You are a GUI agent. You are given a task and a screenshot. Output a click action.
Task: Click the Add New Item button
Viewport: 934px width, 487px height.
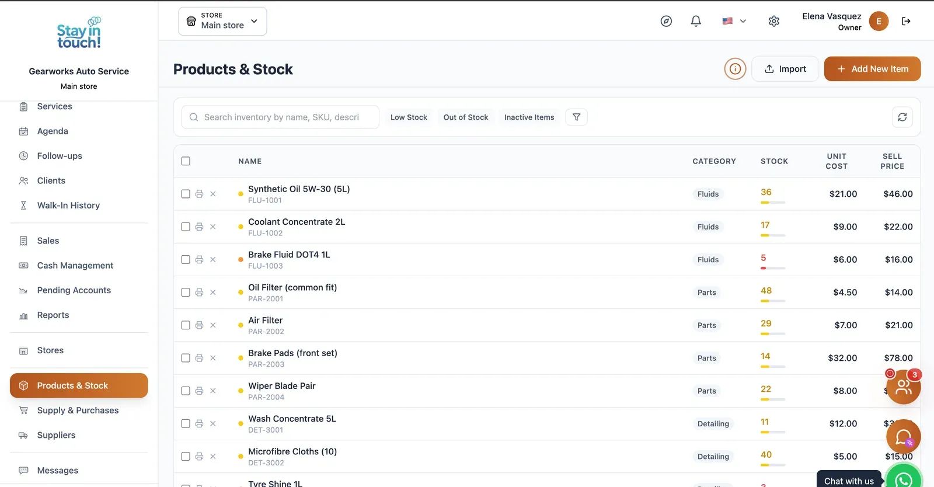[872, 69]
